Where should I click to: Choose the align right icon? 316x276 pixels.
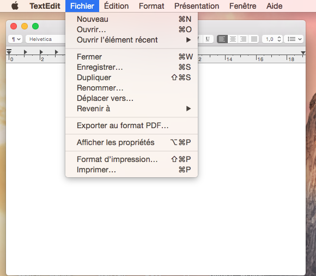tap(243, 39)
